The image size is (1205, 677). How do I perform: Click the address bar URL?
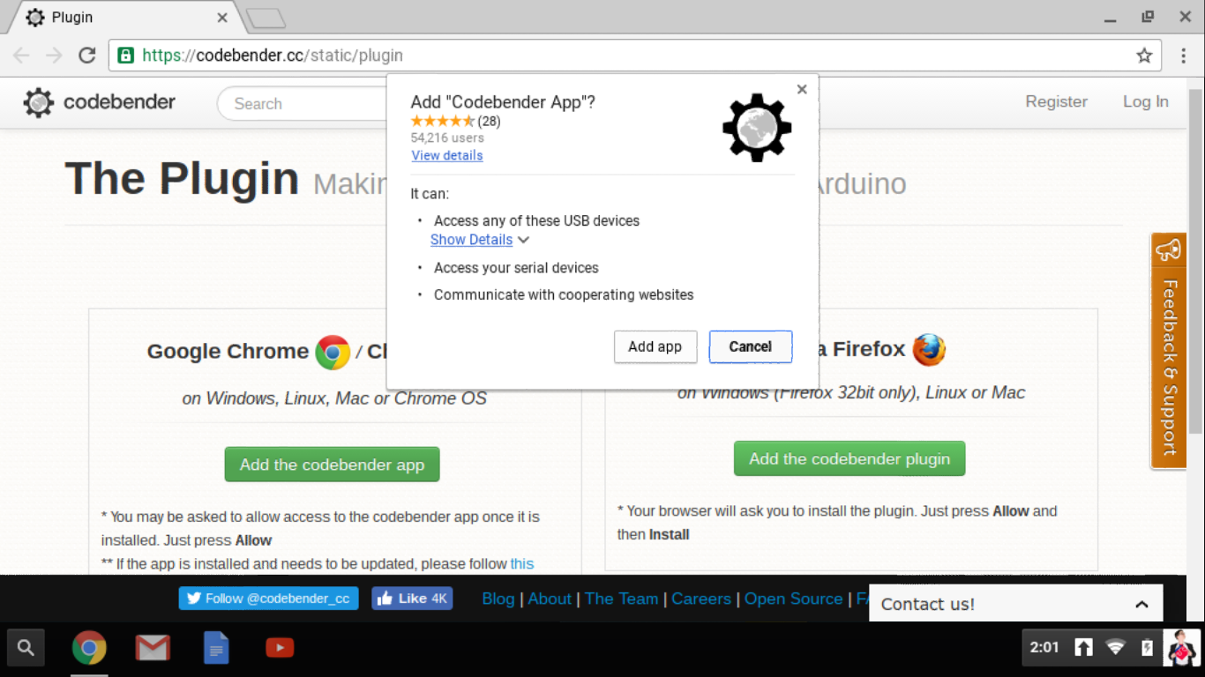pyautogui.click(x=273, y=56)
